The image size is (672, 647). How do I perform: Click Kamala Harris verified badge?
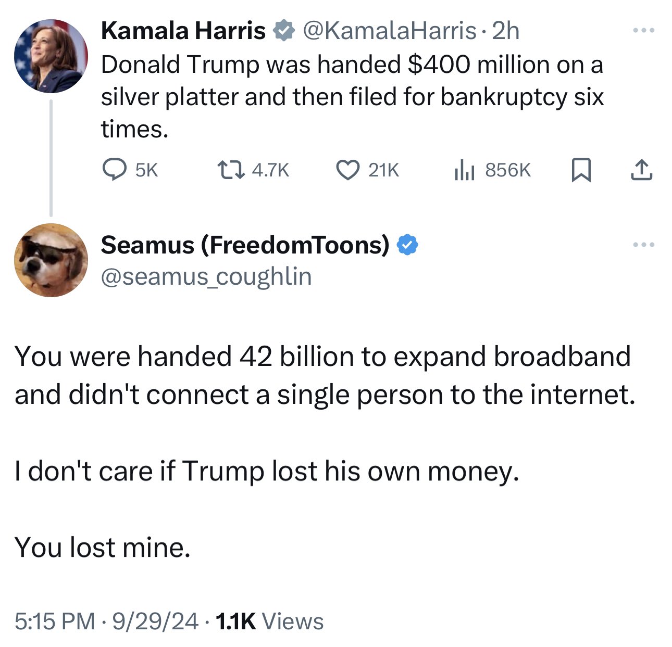coord(283,31)
